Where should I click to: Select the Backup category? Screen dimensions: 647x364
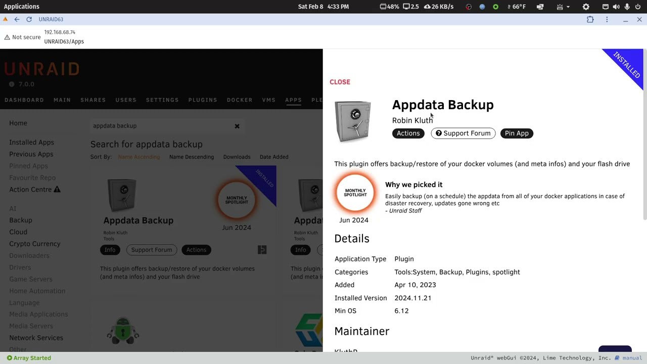(x=21, y=220)
